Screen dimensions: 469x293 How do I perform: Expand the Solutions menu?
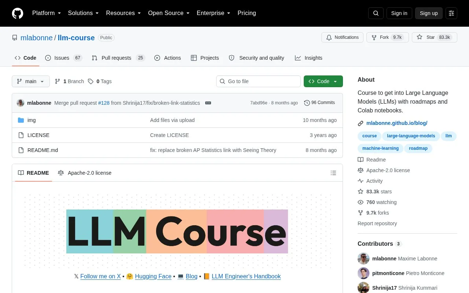[83, 13]
